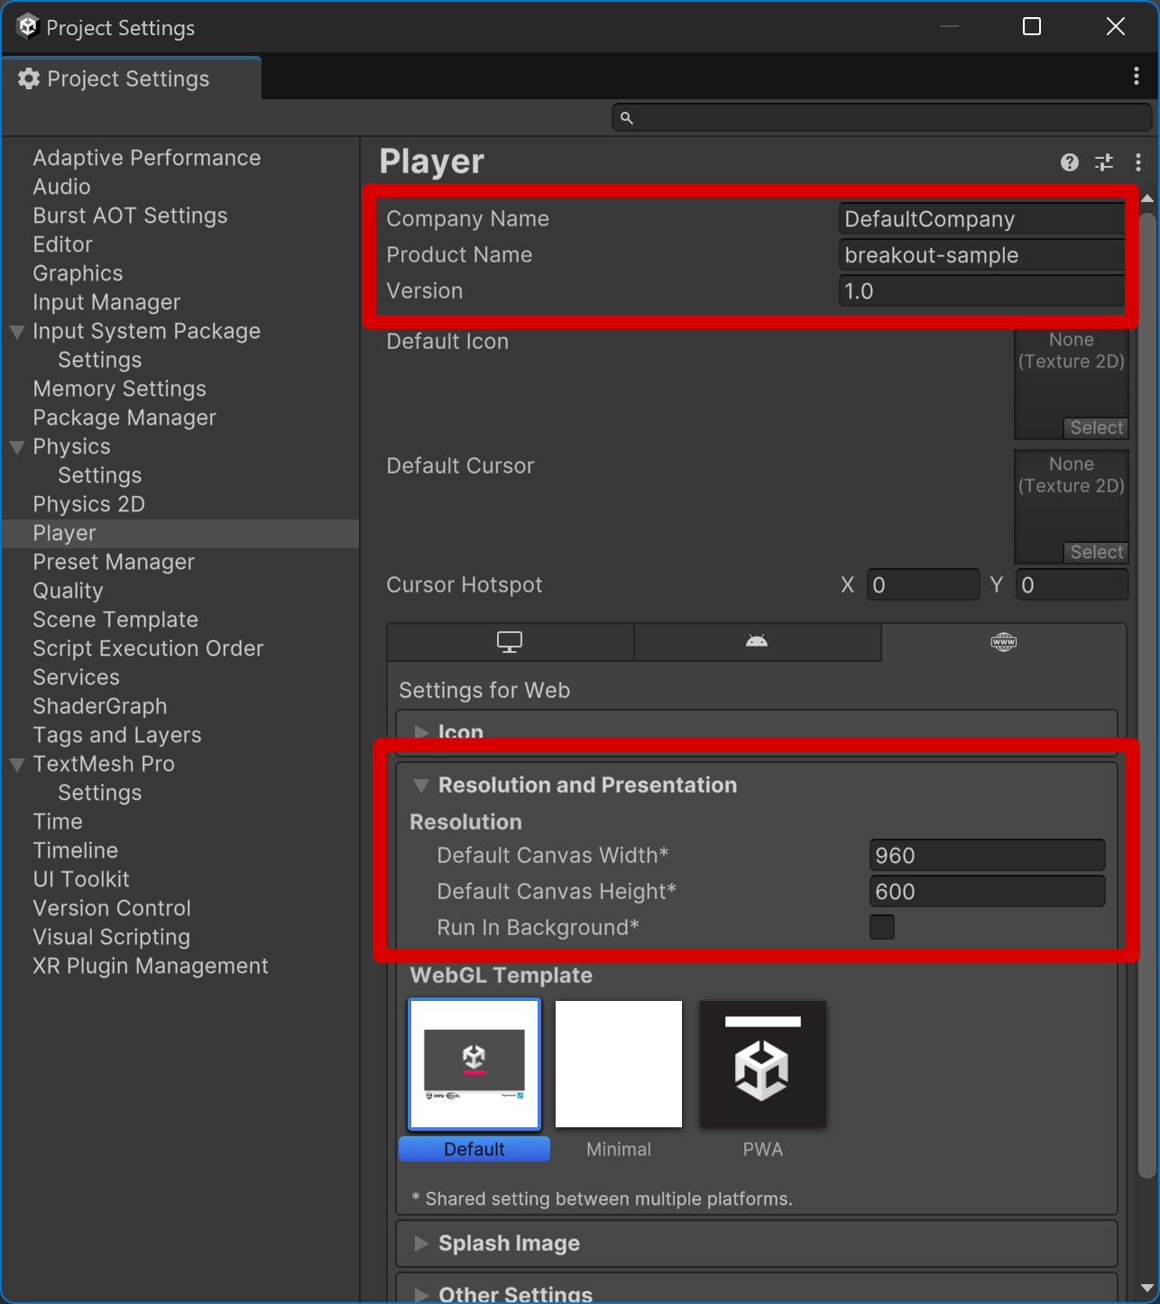This screenshot has height=1304, width=1160.
Task: Click Select button for Default Cursor
Action: pos(1096,552)
